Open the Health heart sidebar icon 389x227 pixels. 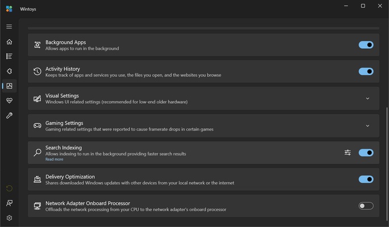click(9, 100)
